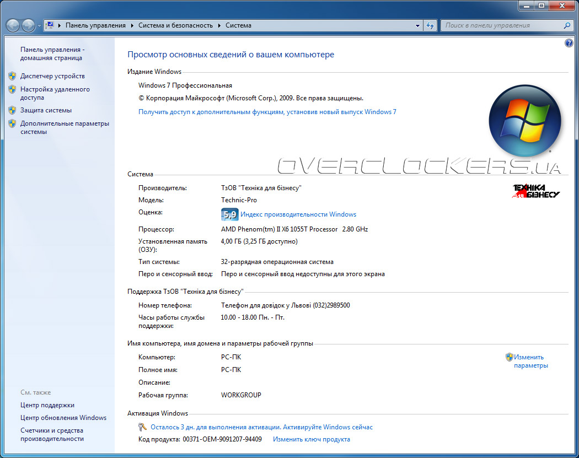
Task: Click the 'Technic-Pro' model value
Action: (239, 200)
